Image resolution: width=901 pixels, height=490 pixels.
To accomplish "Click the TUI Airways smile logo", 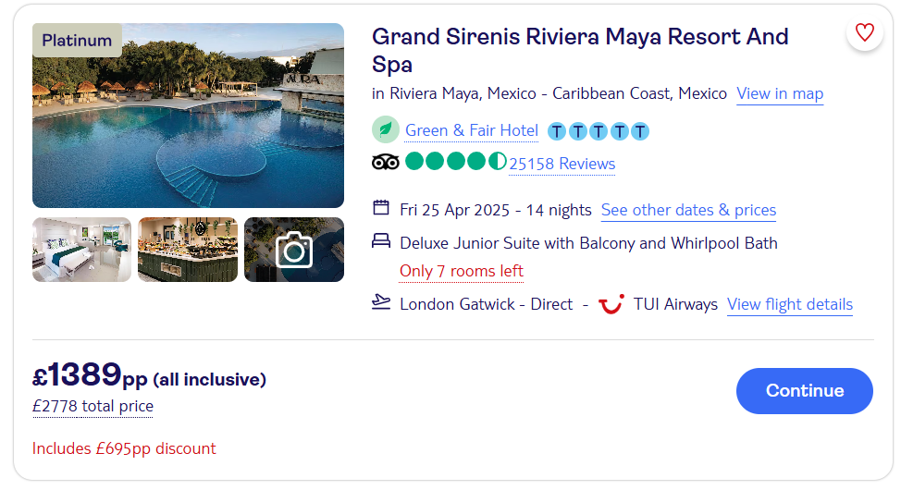I will click(611, 304).
